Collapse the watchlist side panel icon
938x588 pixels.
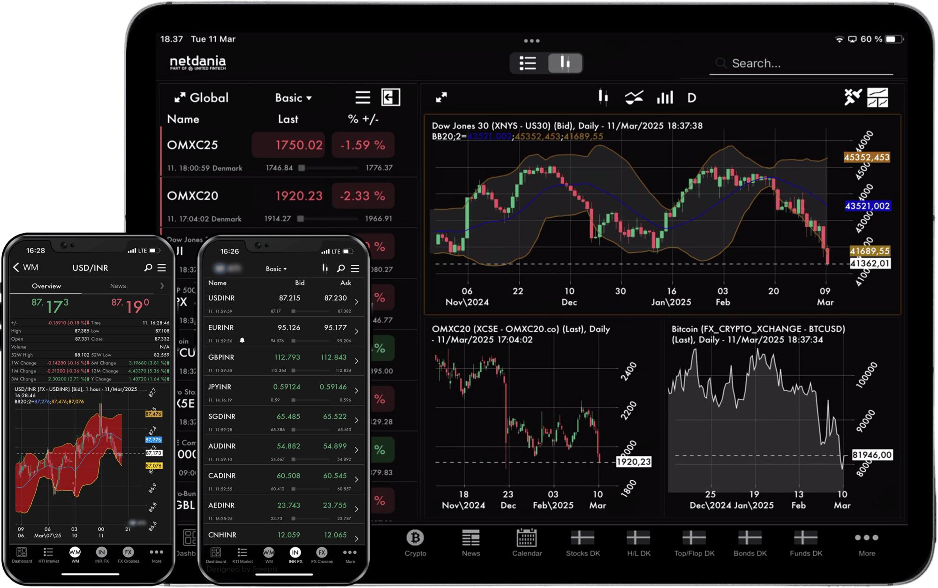click(x=391, y=97)
